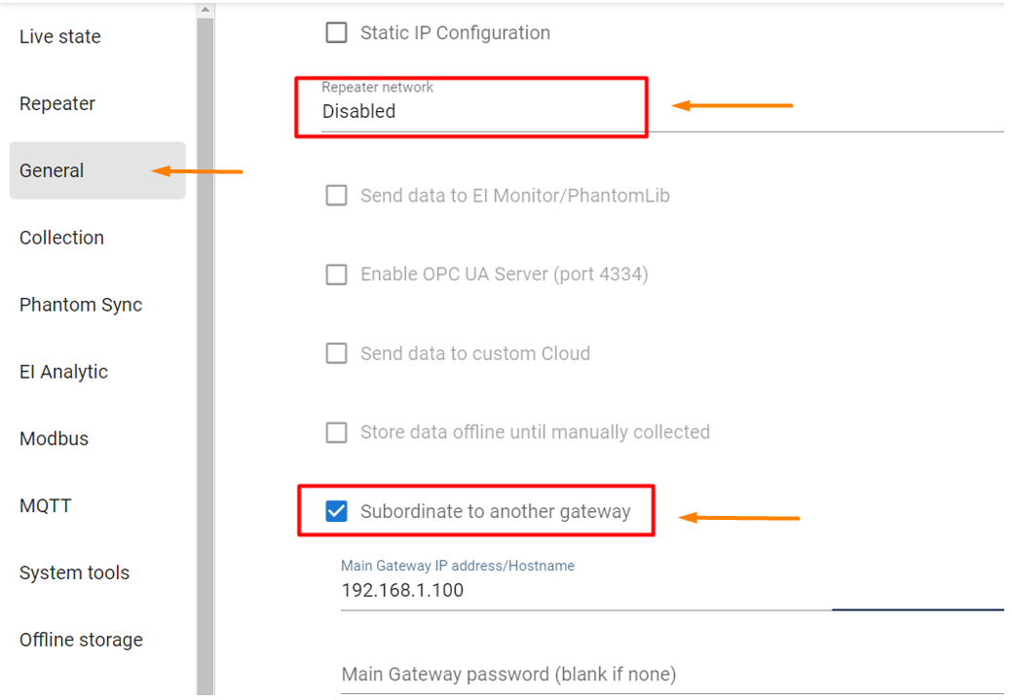Uncheck Subordinate to another gateway
Viewport: 1012px width, 700px height.
click(336, 511)
